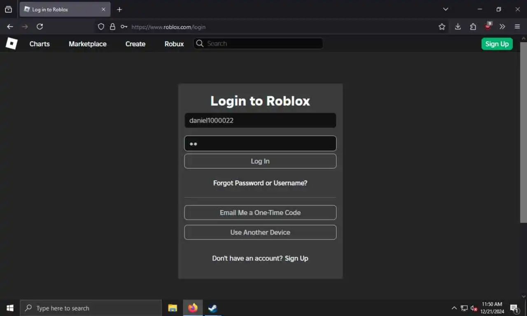Open the Firefox hamburger application menu
This screenshot has width=527, height=316.
click(x=518, y=27)
